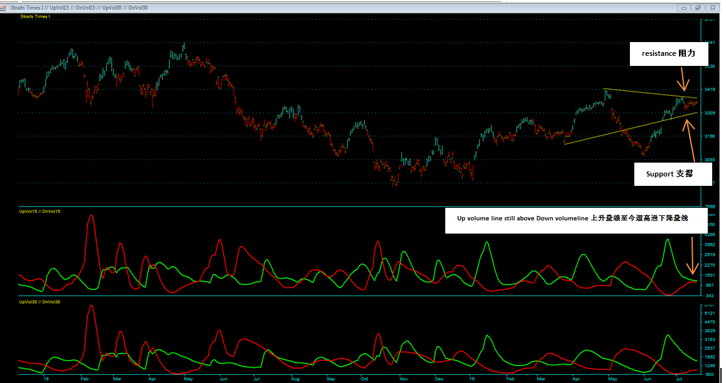Click the 600 value on UpVol30 axis
The width and height of the screenshot is (726, 383).
[x=711, y=375]
